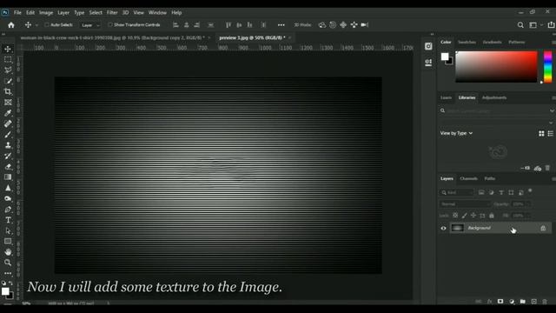Open the Filter menu

click(112, 12)
